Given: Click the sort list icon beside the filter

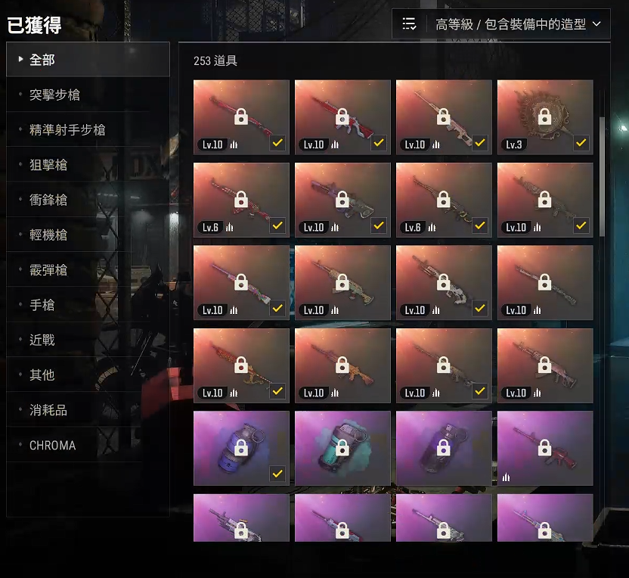Looking at the screenshot, I should pyautogui.click(x=409, y=24).
